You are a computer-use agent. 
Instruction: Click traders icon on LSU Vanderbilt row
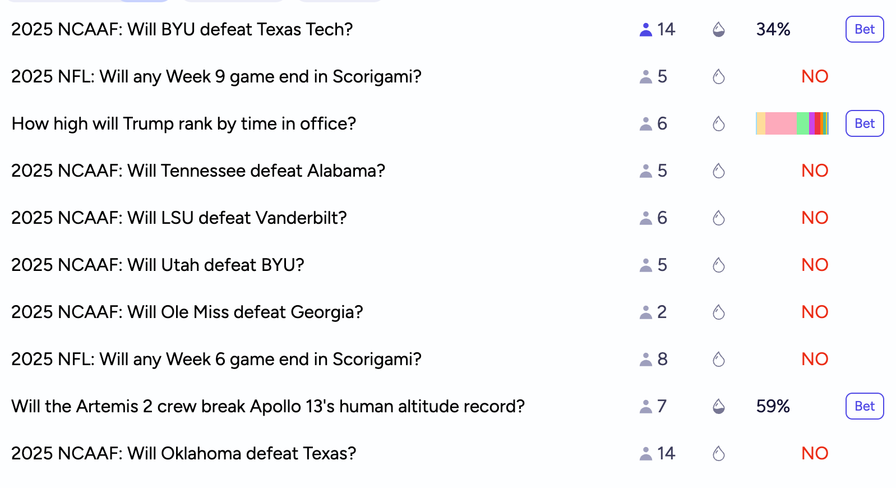646,218
